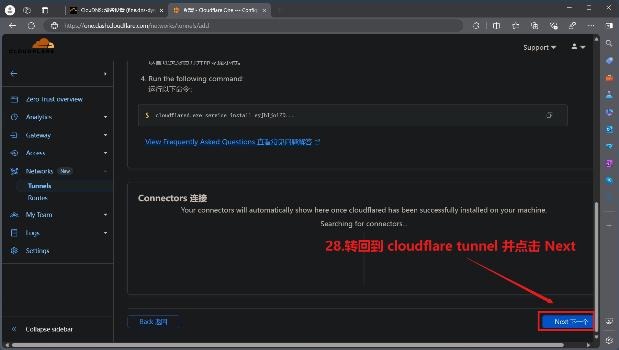Refresh the current page

coord(31,26)
